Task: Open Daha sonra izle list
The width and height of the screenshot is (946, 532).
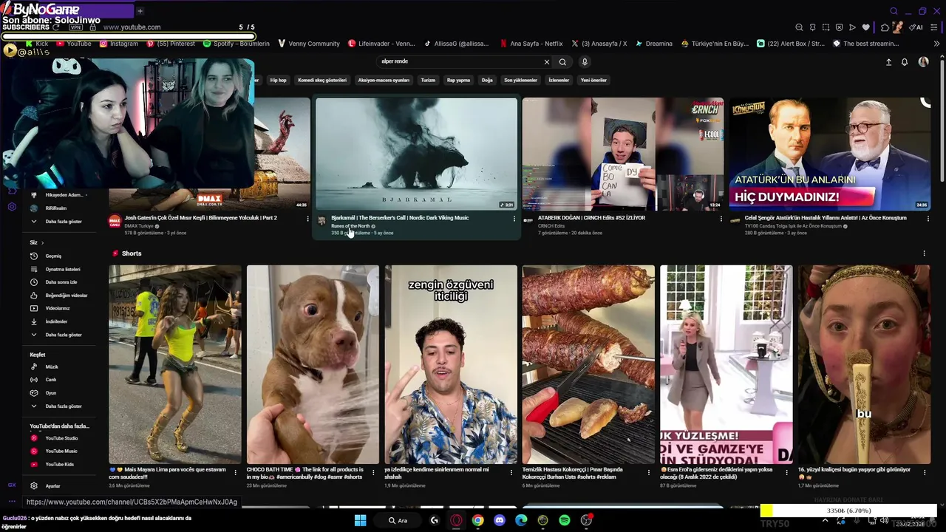Action: [x=61, y=282]
